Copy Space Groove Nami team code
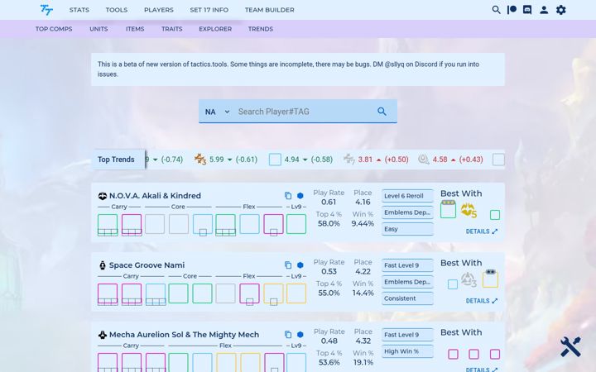Viewport: 596px width, 372px height. click(288, 265)
